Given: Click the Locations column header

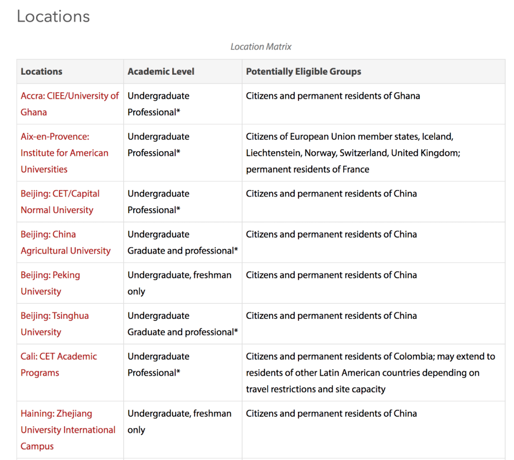Looking at the screenshot, I should [x=41, y=71].
